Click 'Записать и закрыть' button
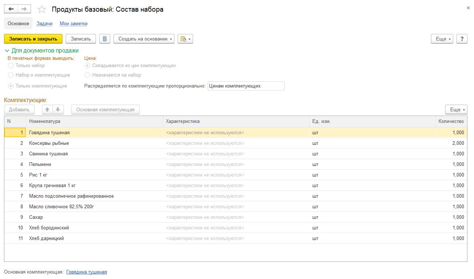Screen dimensions: 474x279 click(33, 39)
